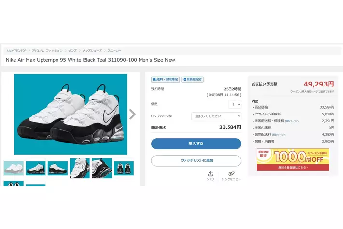Viewport: 343px width, 229px height.
Task: Go to セカイモンTOP breadcrumb
Action: [16, 50]
